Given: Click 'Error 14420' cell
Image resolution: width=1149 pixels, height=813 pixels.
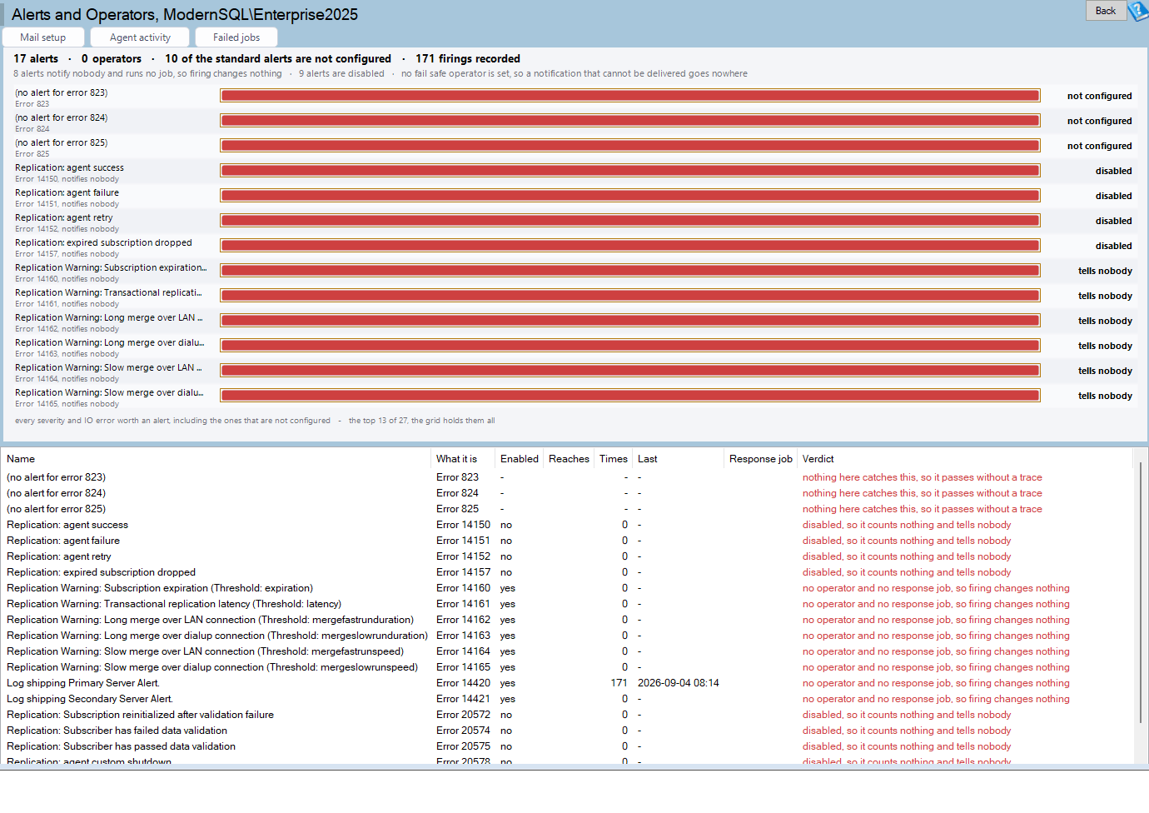Looking at the screenshot, I should coord(463,683).
